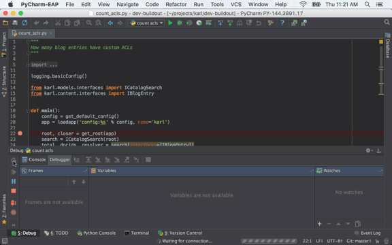Run 'count acls' with green play button
Image resolution: width=392 pixels, height=245 pixels.
point(170,23)
